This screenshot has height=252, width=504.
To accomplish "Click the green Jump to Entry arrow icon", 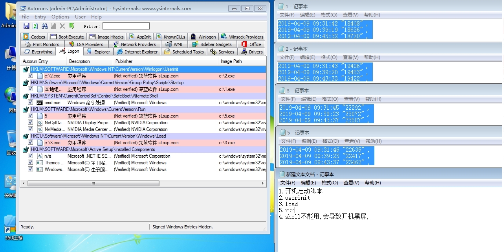I will [71, 26].
